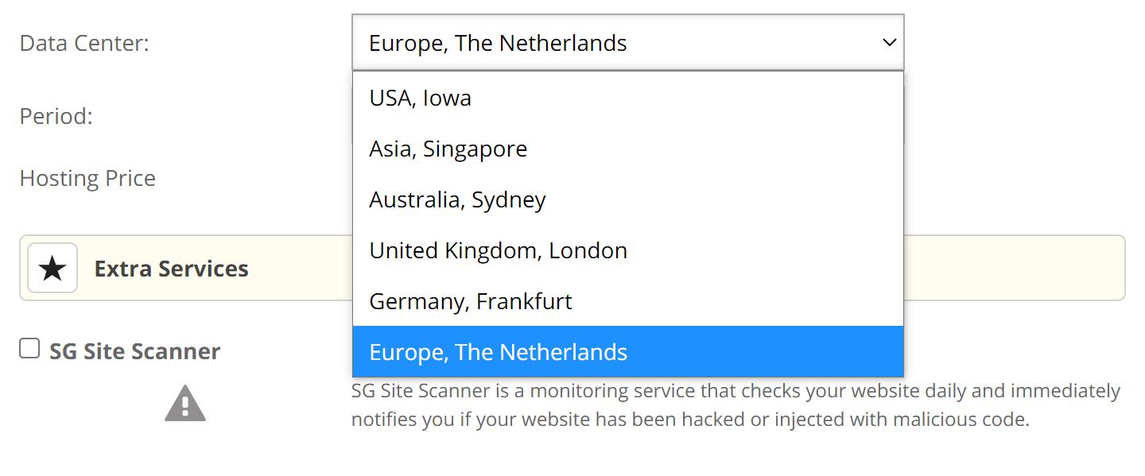Click description line starting 'notifies you if'
The width and height of the screenshot is (1145, 476).
pos(690,419)
